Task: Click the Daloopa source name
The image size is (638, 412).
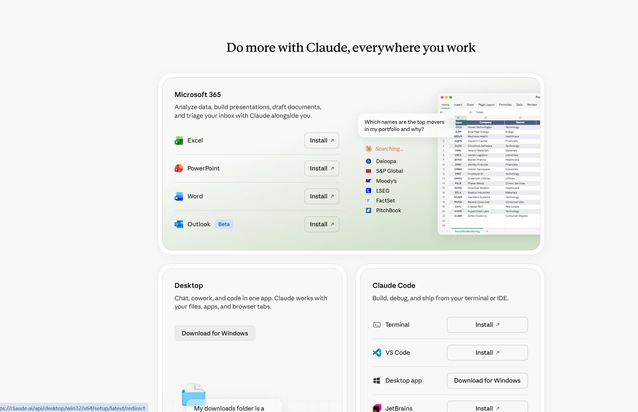Action: (x=386, y=161)
